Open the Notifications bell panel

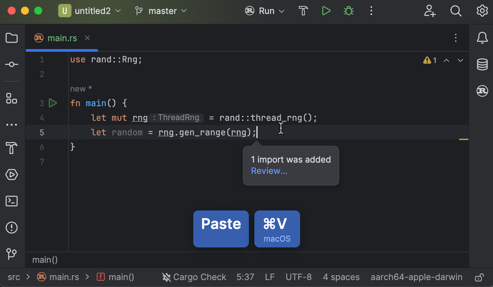482,38
